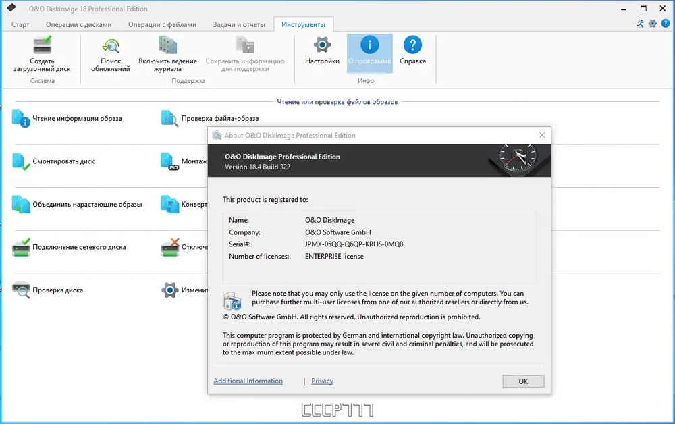675x424 pixels.
Task: Click the license icon beside note text
Action: point(232,300)
